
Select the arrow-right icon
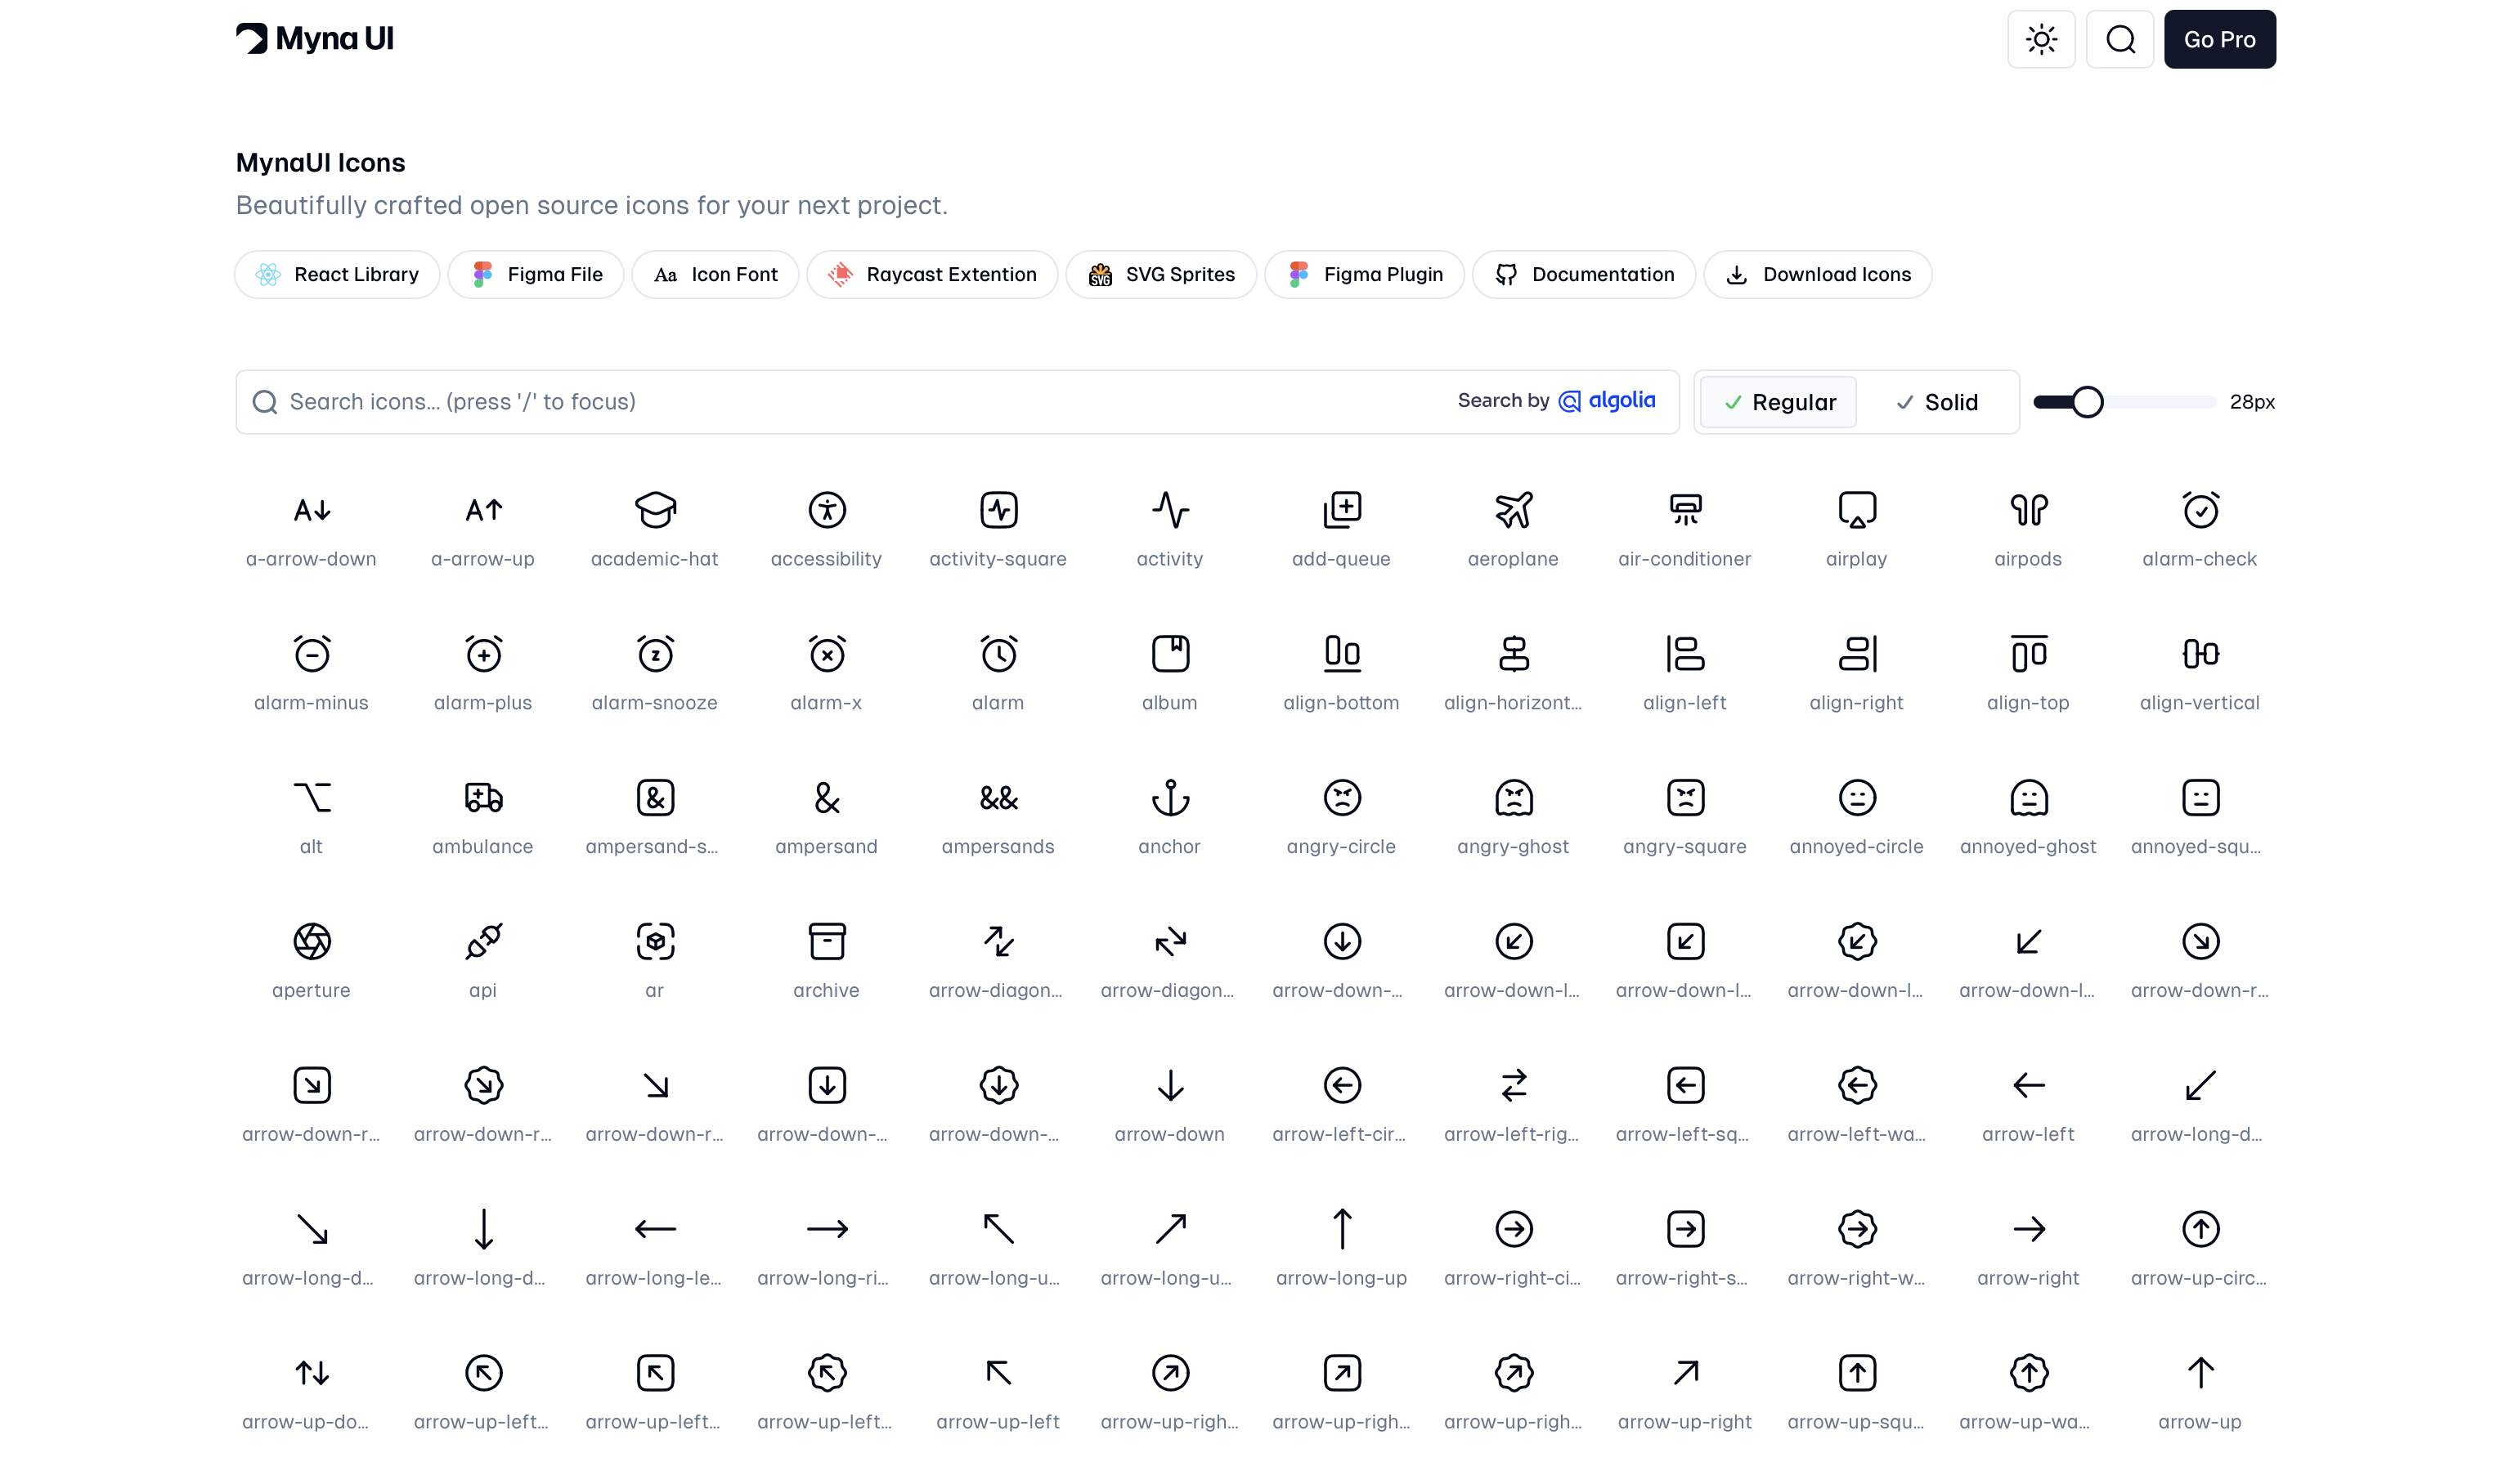(2029, 1229)
